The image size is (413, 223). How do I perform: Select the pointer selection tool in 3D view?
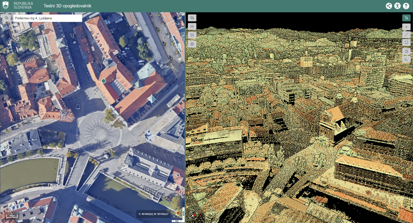[x=406, y=18]
